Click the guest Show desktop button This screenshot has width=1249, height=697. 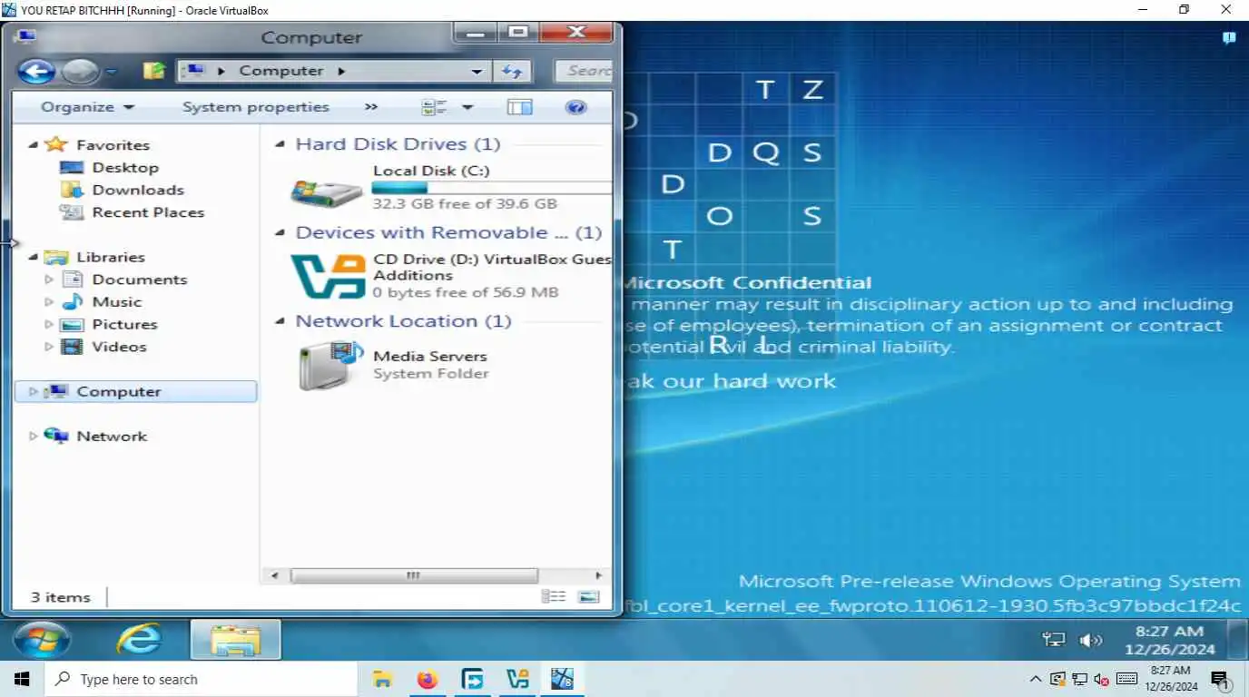coord(1237,640)
